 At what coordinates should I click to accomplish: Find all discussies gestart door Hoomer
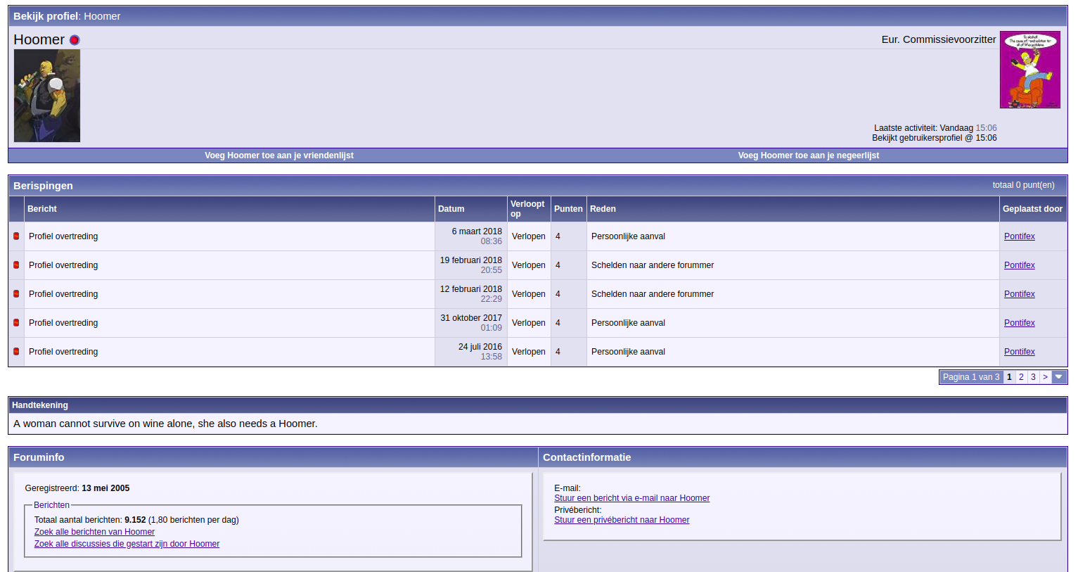pyautogui.click(x=127, y=544)
